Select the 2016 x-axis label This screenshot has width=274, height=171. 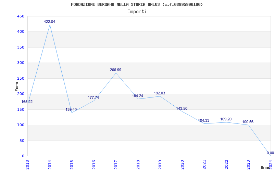(x=94, y=165)
